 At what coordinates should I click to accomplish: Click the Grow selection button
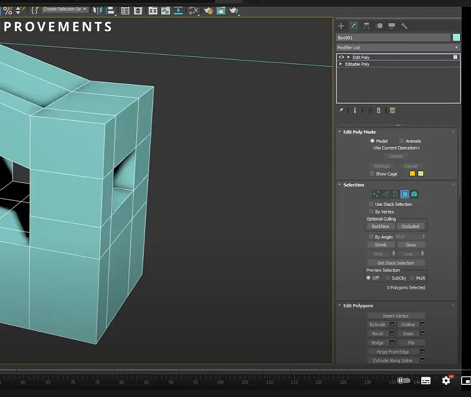coord(411,245)
